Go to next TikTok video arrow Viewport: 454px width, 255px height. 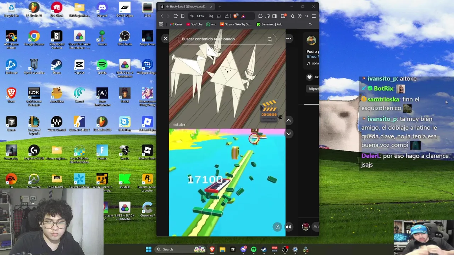(x=289, y=134)
